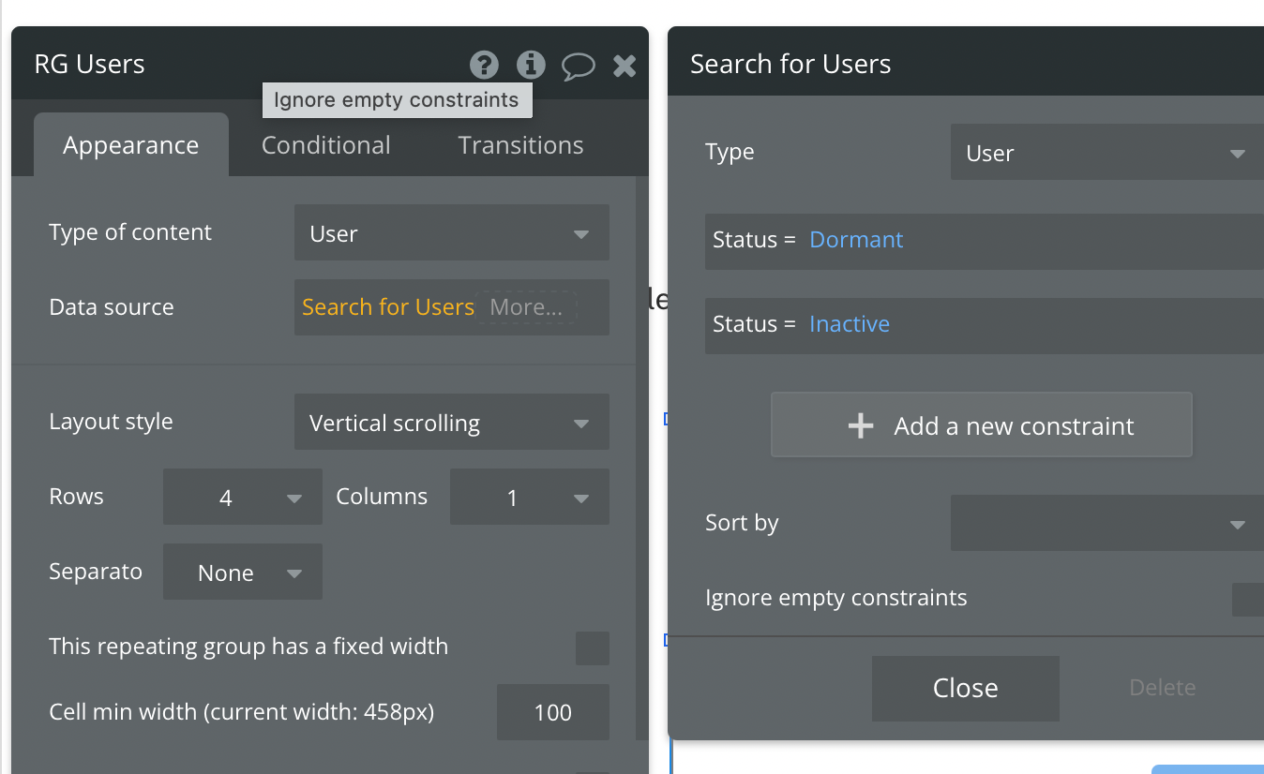Screen dimensions: 1264x774
Task: Open the Type of content dropdown
Action: click(452, 233)
